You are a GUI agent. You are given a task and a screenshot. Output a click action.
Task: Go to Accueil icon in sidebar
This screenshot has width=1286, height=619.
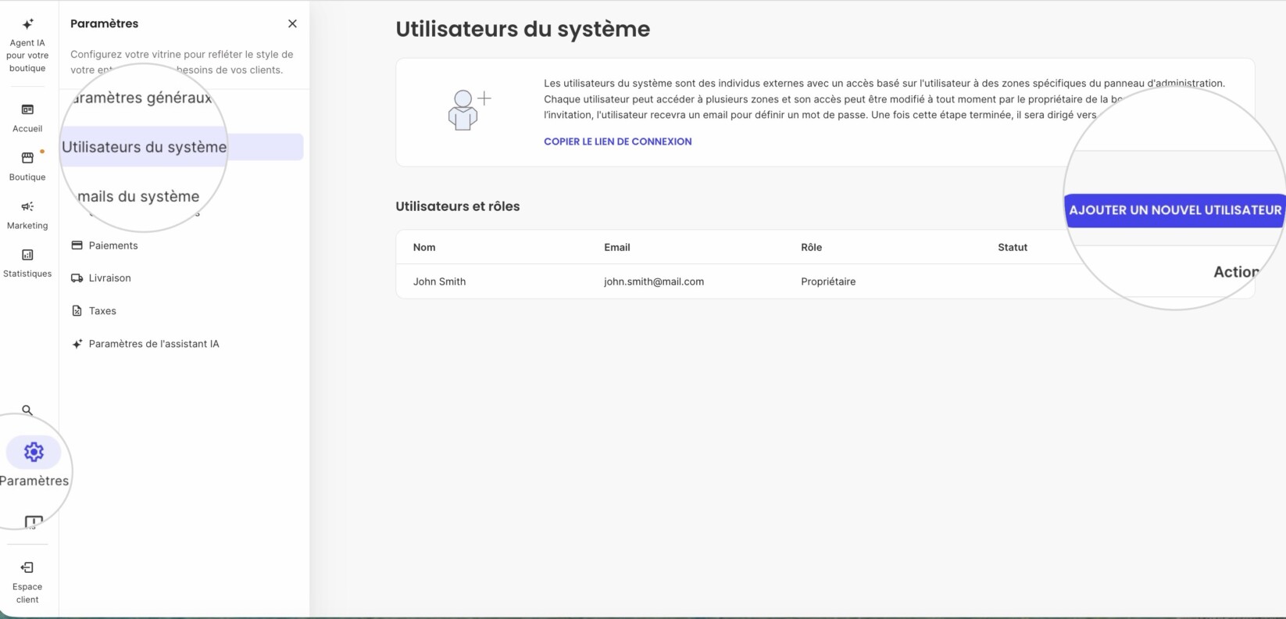[27, 109]
